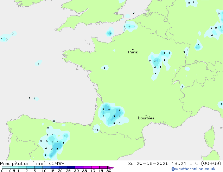Pick the legend swatch between 45 and 50
Image resolution: width=223 pixels, height=172 pixels.
(103, 167)
